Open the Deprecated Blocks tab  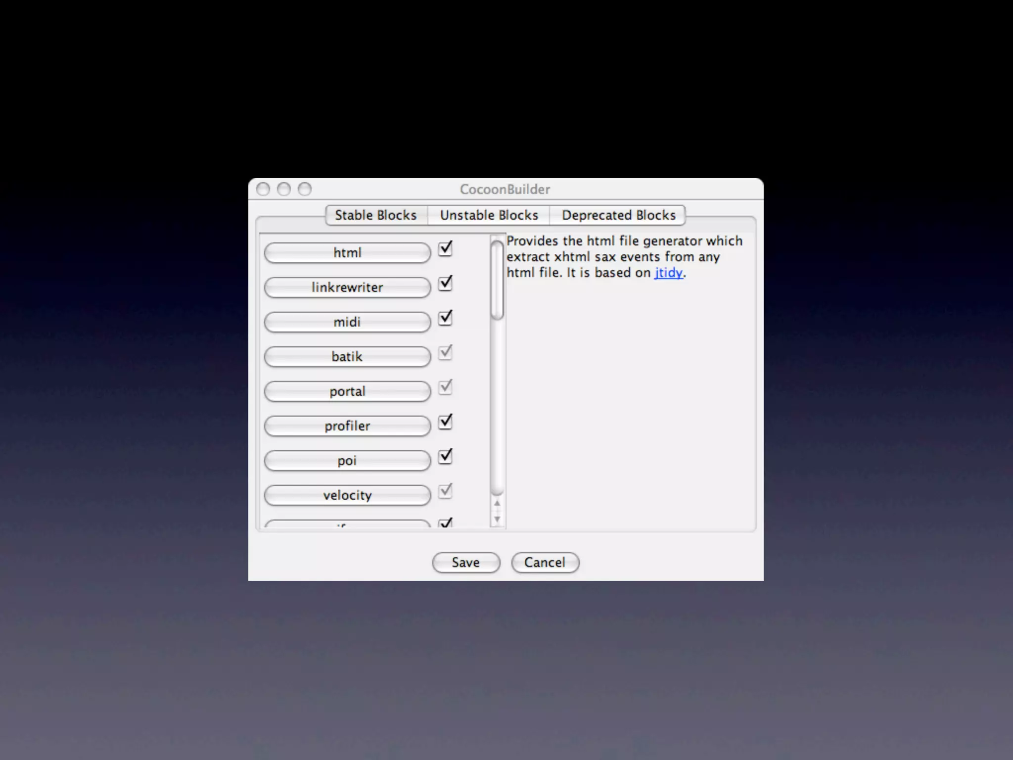tap(618, 215)
